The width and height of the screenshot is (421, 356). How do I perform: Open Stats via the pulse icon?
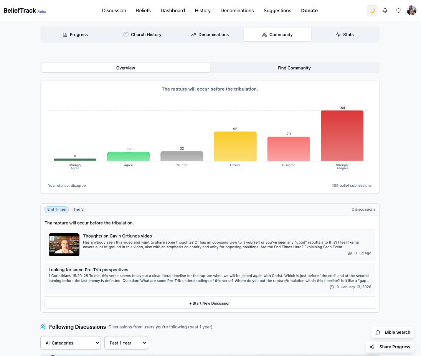338,35
